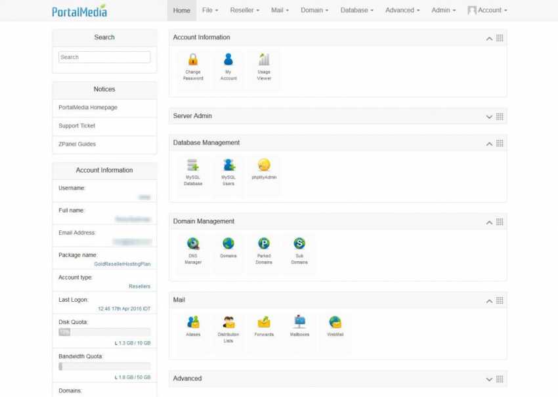Open the PortalMedia Homepage notice link

tap(88, 108)
